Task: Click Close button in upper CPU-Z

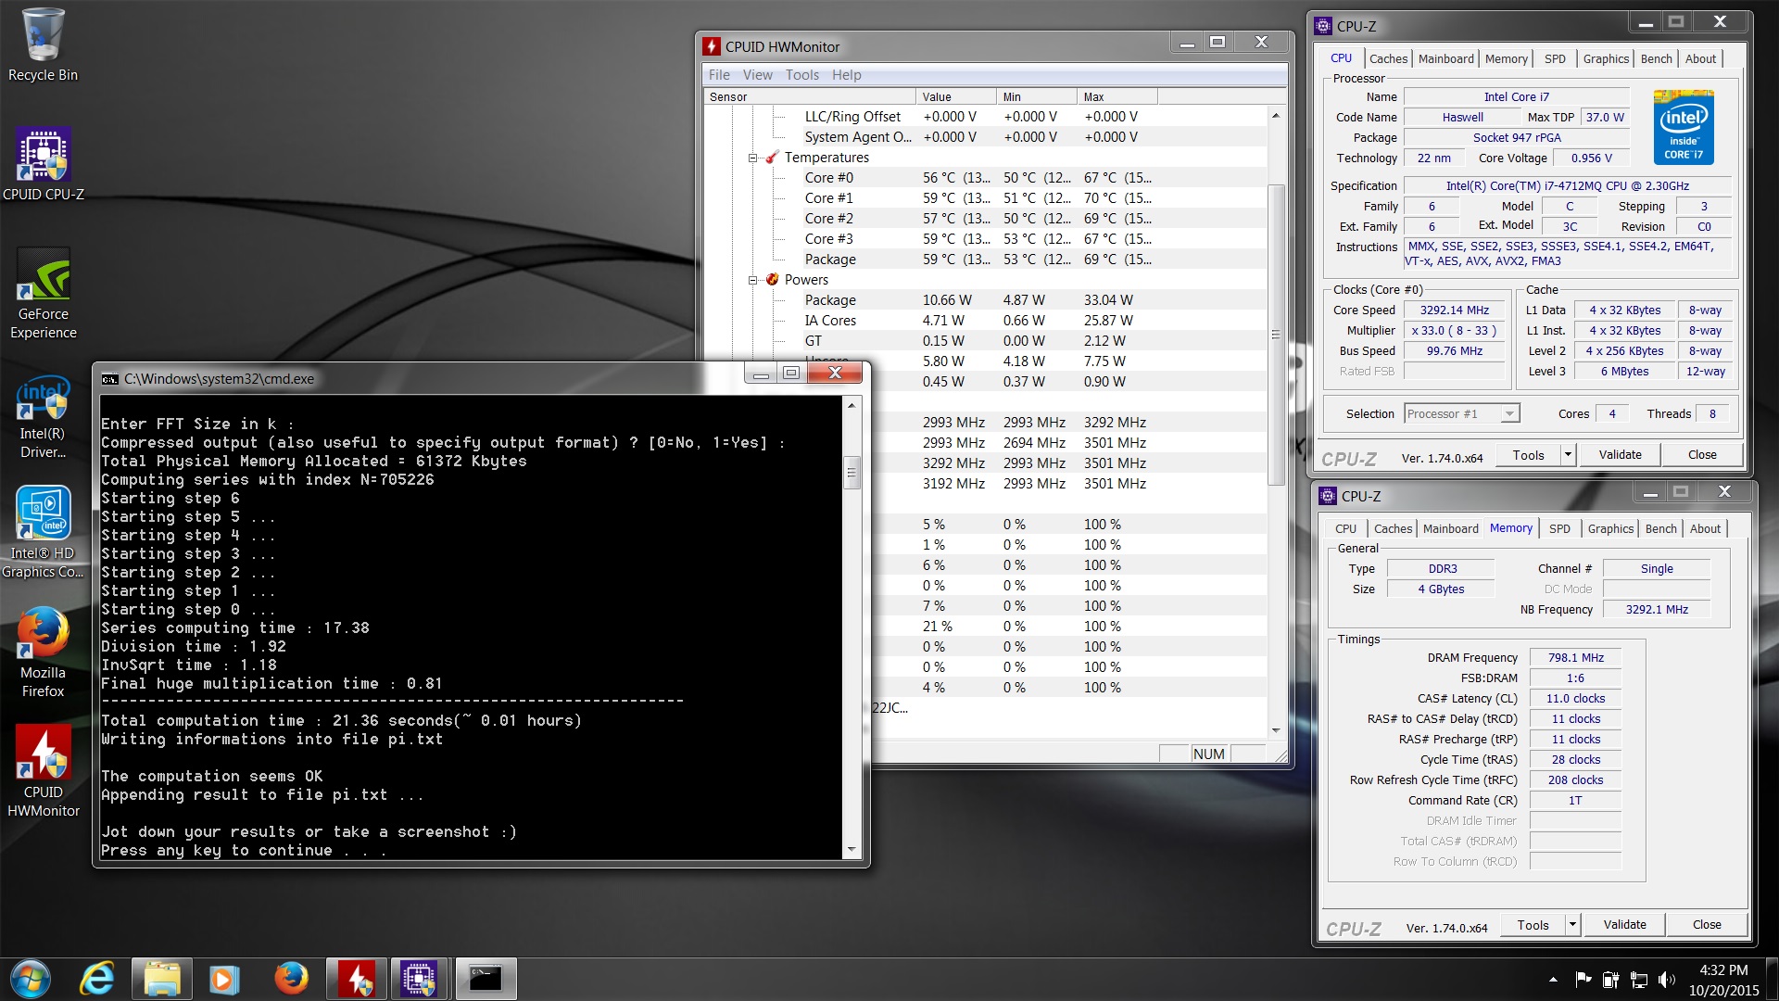Action: 1702,454
